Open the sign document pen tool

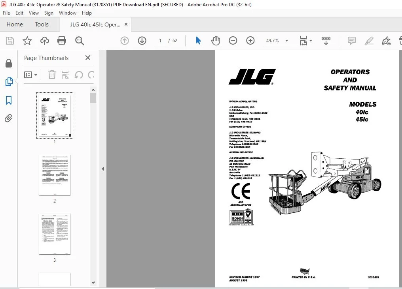click(386, 41)
